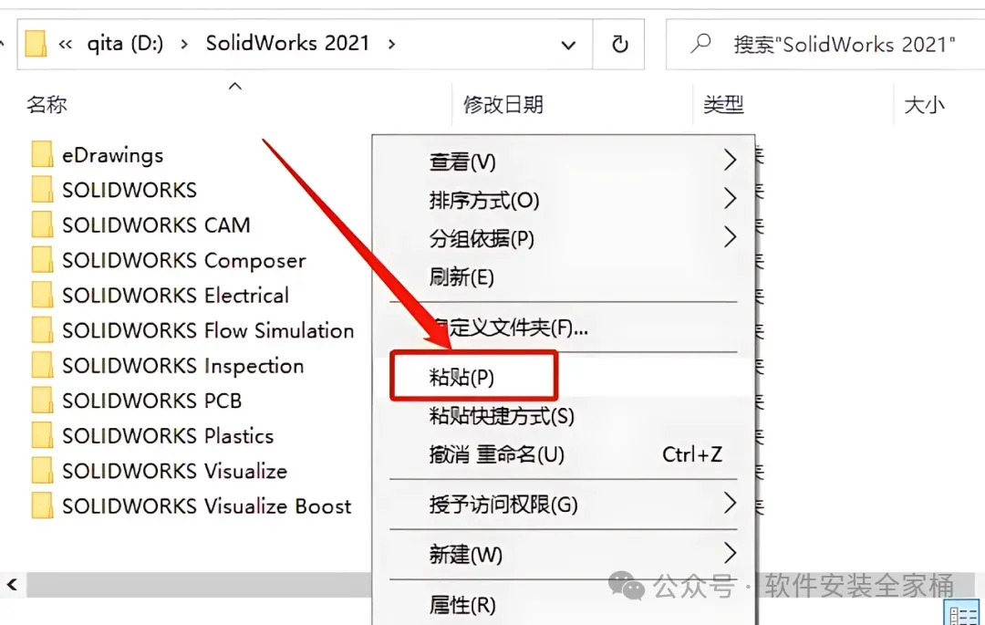
Task: Refresh the folder with the reload icon
Action: (619, 44)
